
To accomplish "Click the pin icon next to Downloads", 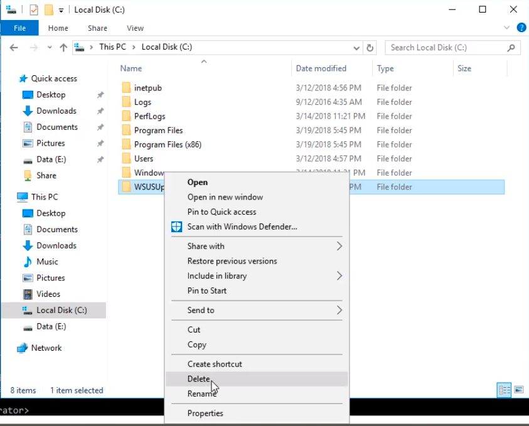I will point(100,111).
